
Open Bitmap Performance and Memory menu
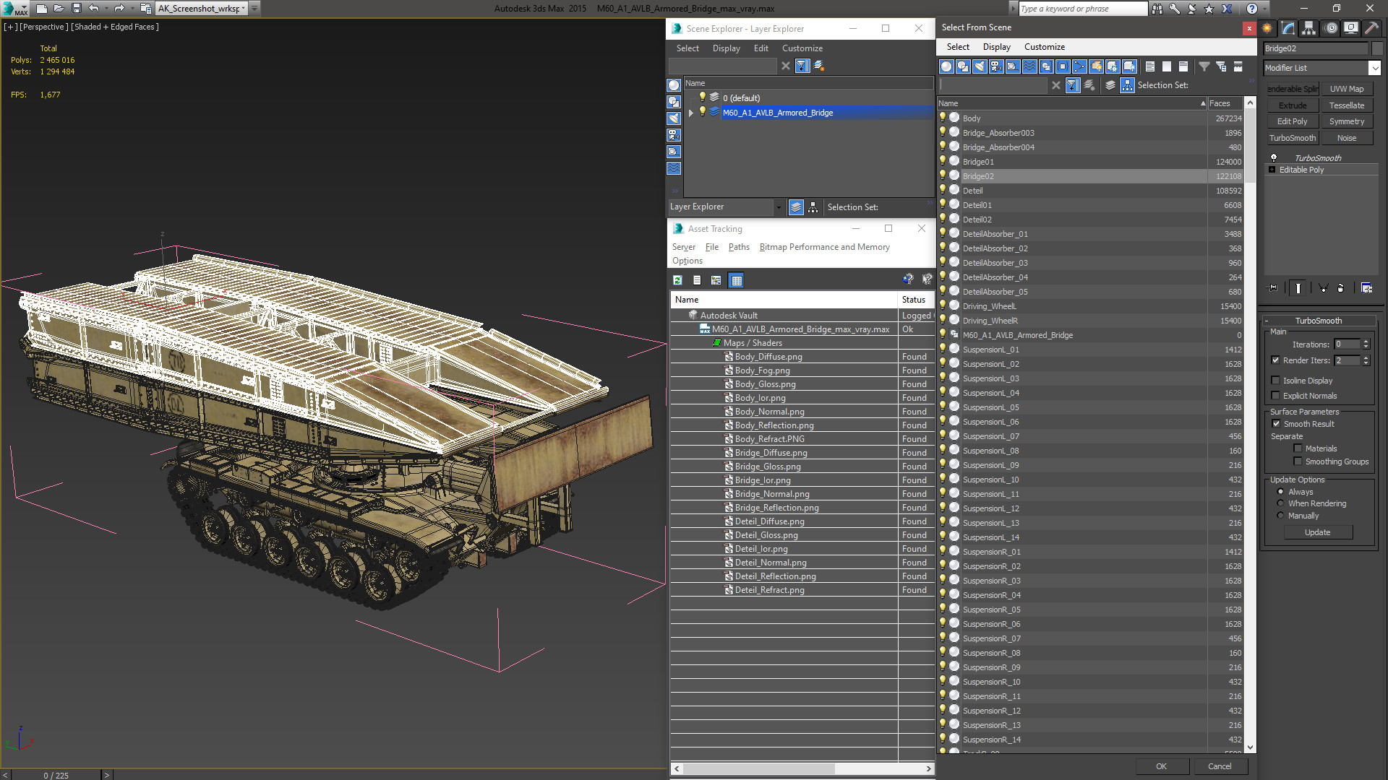coord(824,247)
